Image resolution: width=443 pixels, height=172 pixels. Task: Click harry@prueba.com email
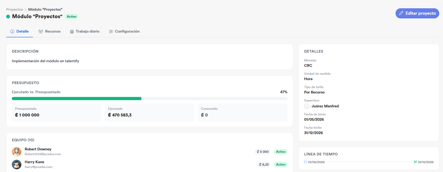coord(39,167)
